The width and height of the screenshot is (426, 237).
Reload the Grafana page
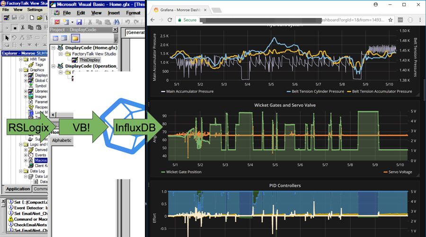point(170,20)
